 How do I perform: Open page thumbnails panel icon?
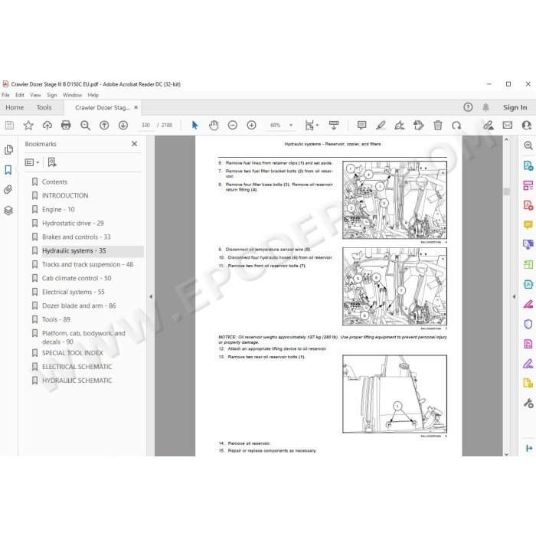[x=8, y=150]
